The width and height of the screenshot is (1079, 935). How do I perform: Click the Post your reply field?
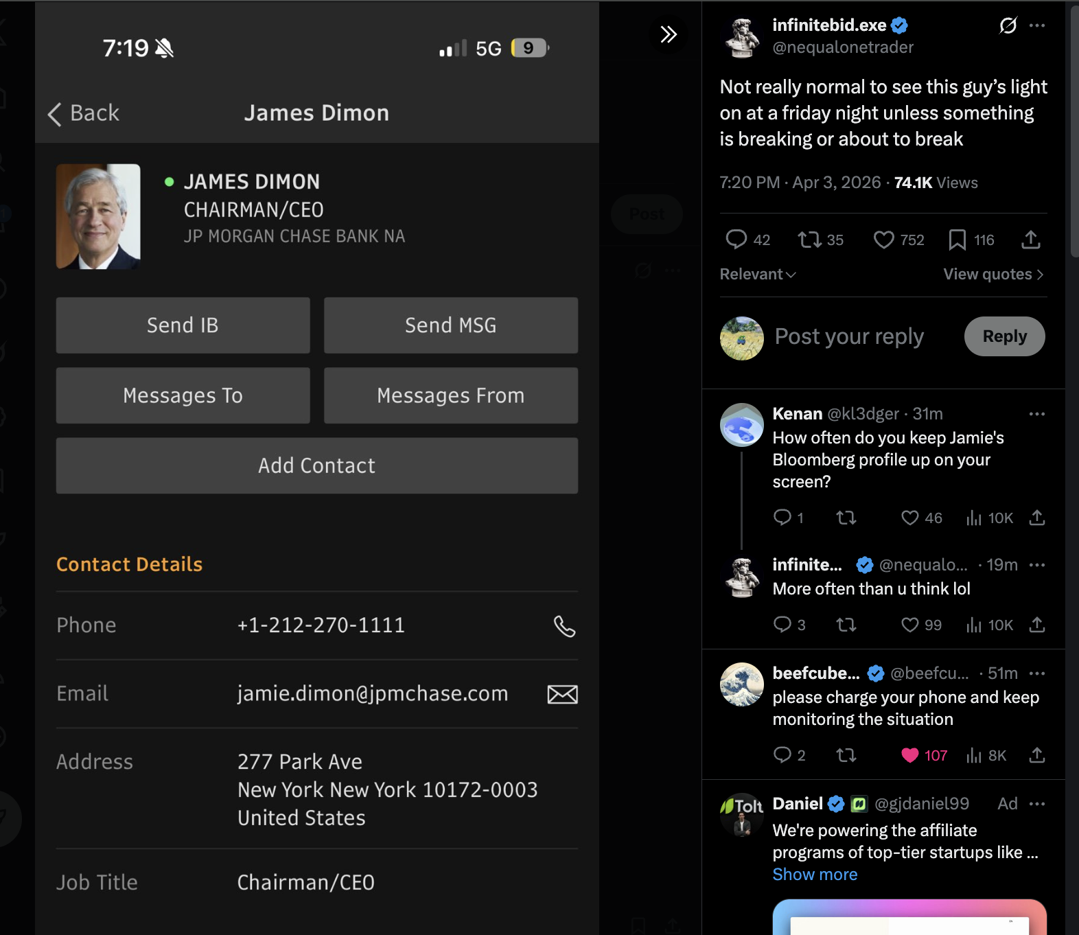pyautogui.click(x=849, y=336)
